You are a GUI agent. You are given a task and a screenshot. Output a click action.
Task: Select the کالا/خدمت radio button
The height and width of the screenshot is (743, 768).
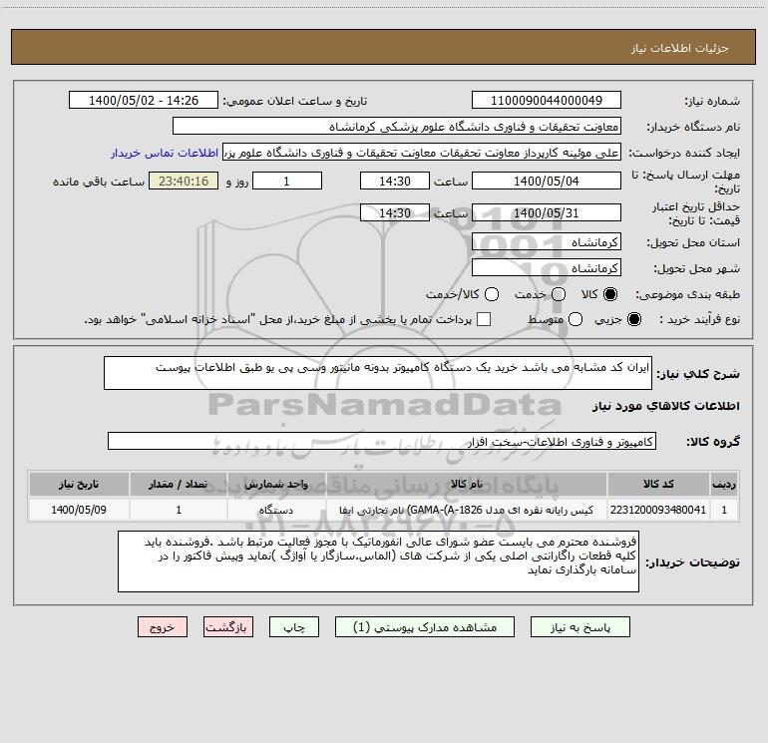click(492, 294)
